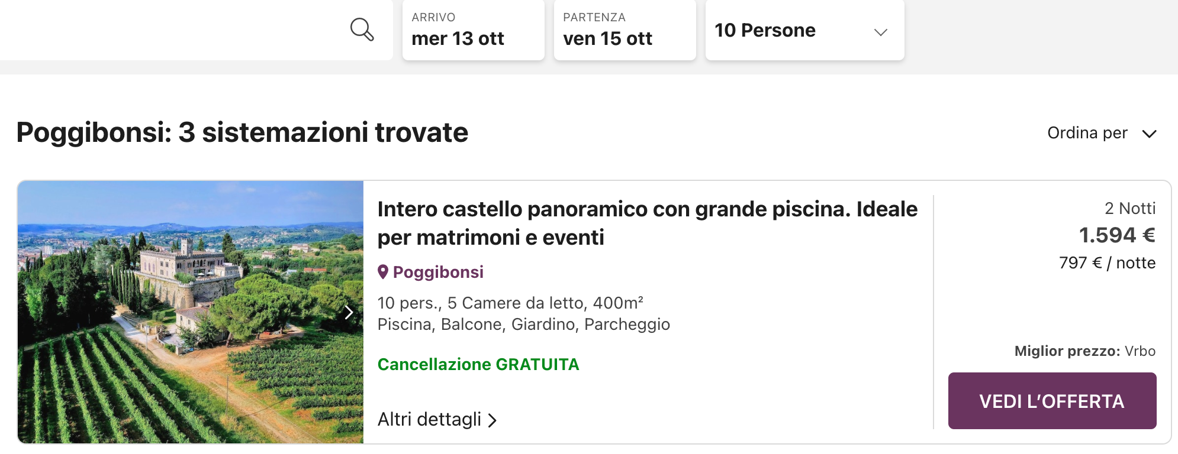
Task: Click the 797 € / notte rate
Action: tap(1107, 262)
